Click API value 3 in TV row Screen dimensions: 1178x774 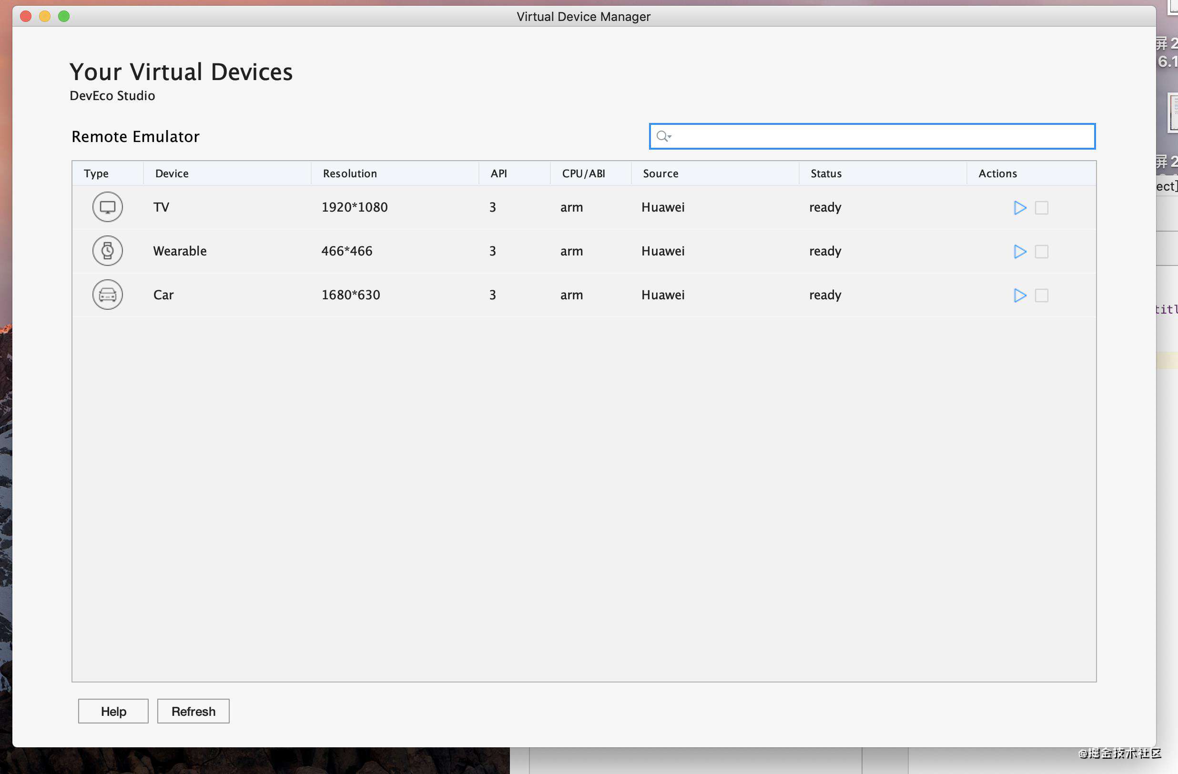click(492, 207)
